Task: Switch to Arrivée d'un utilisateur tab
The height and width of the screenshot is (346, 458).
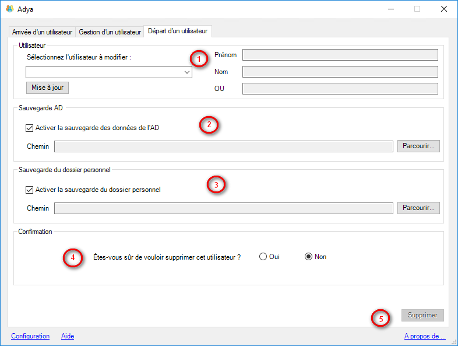Action: pyautogui.click(x=42, y=32)
